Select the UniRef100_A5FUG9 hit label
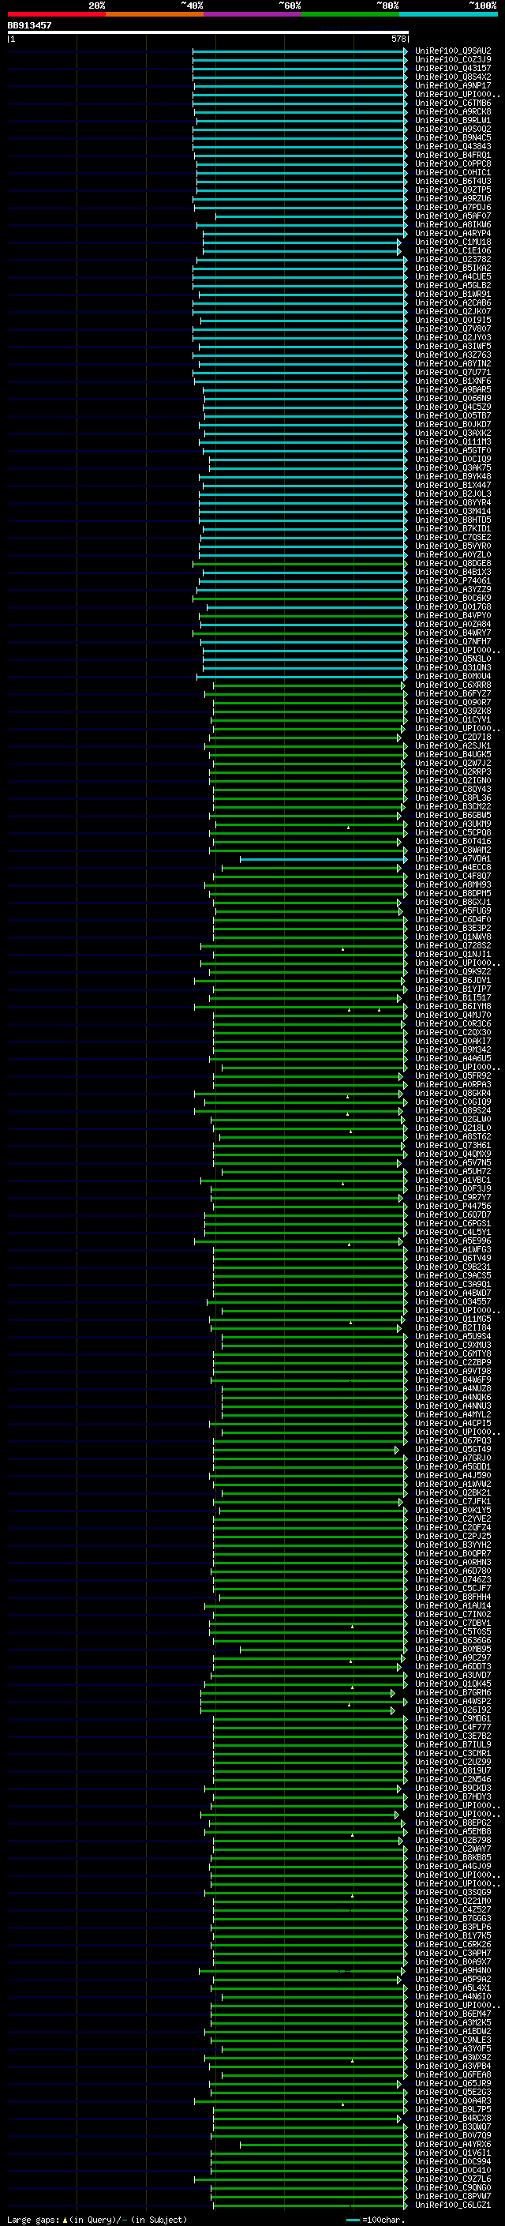505x2226 pixels. click(453, 910)
